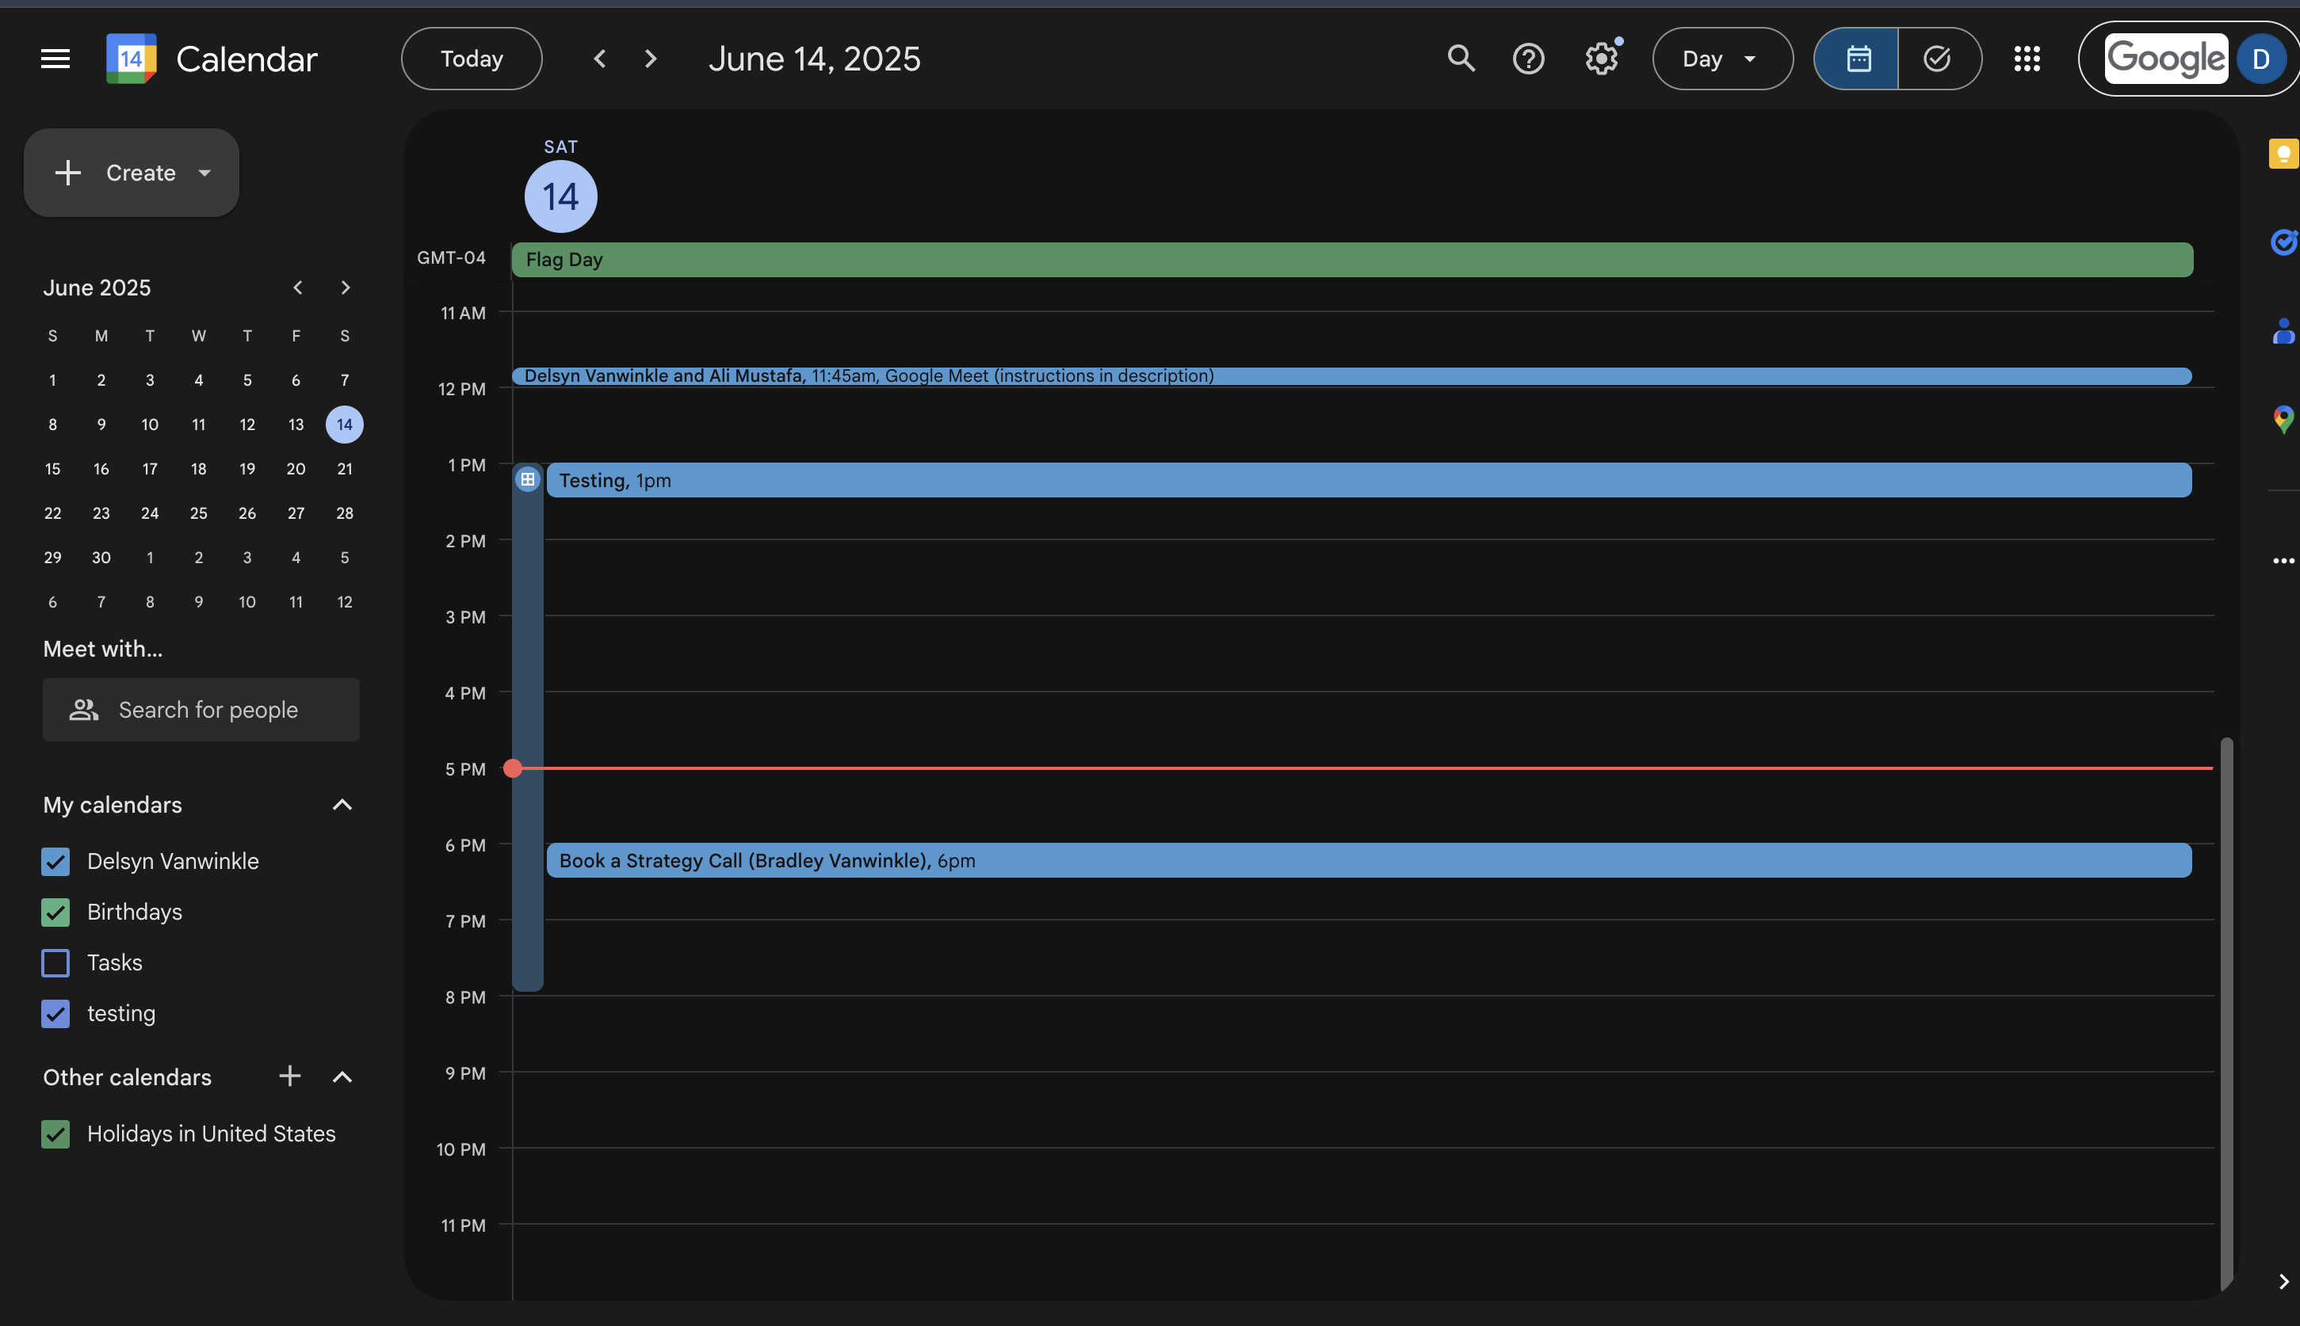This screenshot has width=2300, height=1326.
Task: Uncheck the Birthdays calendar
Action: pyautogui.click(x=55, y=913)
